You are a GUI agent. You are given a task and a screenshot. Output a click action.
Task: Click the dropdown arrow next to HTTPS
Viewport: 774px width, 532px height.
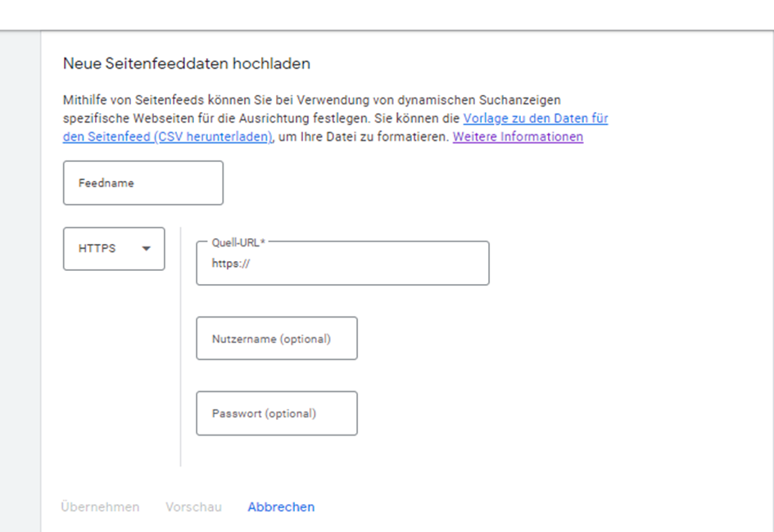click(146, 249)
